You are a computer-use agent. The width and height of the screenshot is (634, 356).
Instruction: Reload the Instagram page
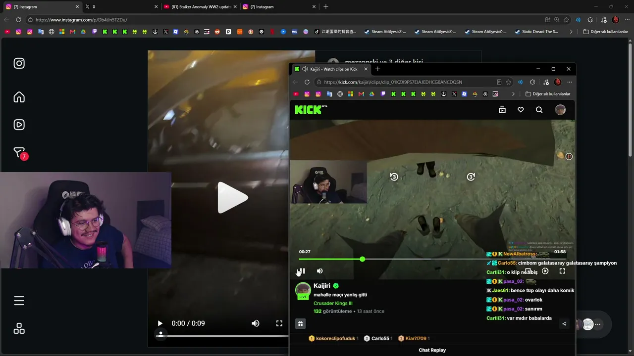(x=18, y=20)
